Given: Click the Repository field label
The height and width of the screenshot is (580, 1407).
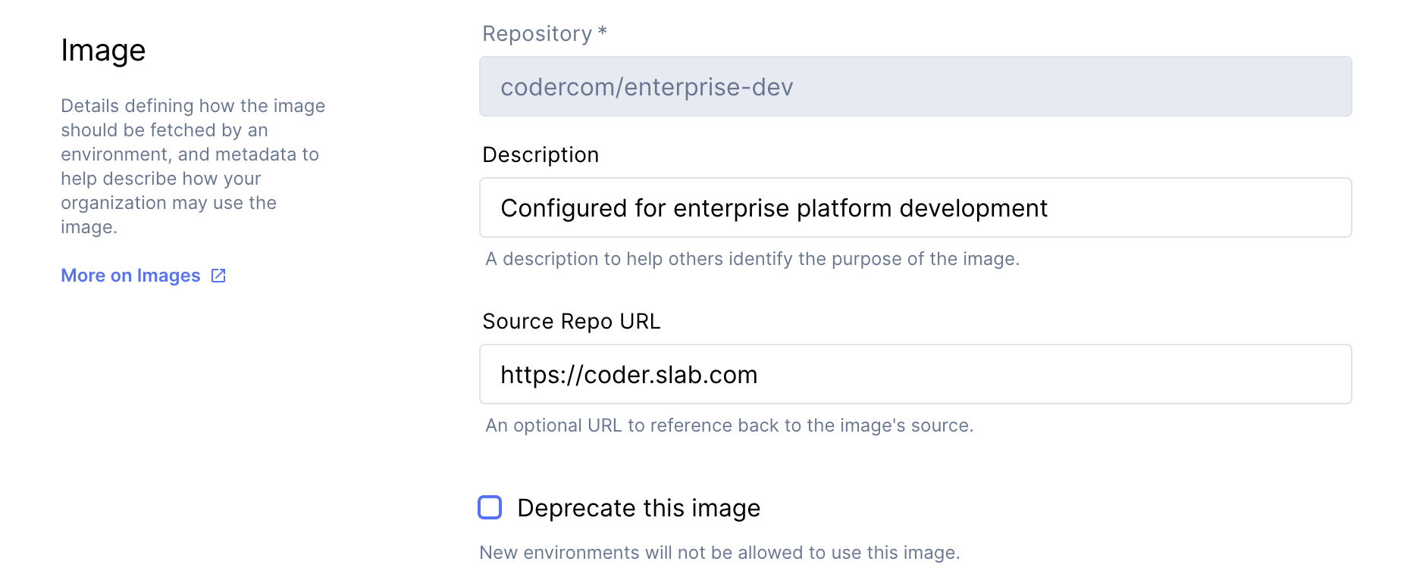Looking at the screenshot, I should pos(537,34).
